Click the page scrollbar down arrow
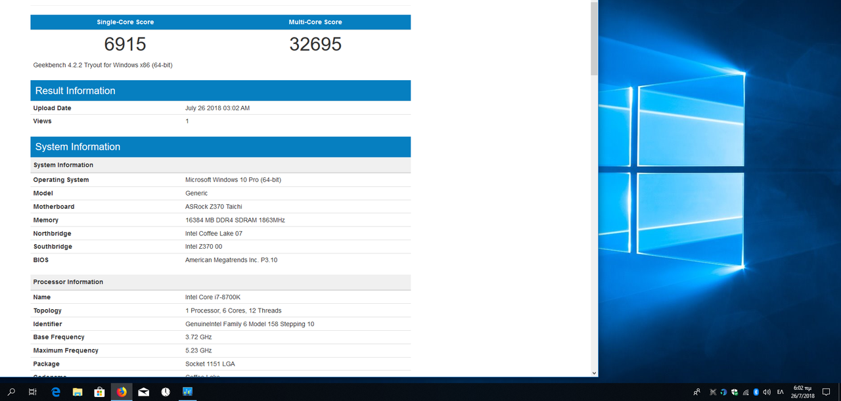Image resolution: width=841 pixels, height=401 pixels. click(x=594, y=373)
